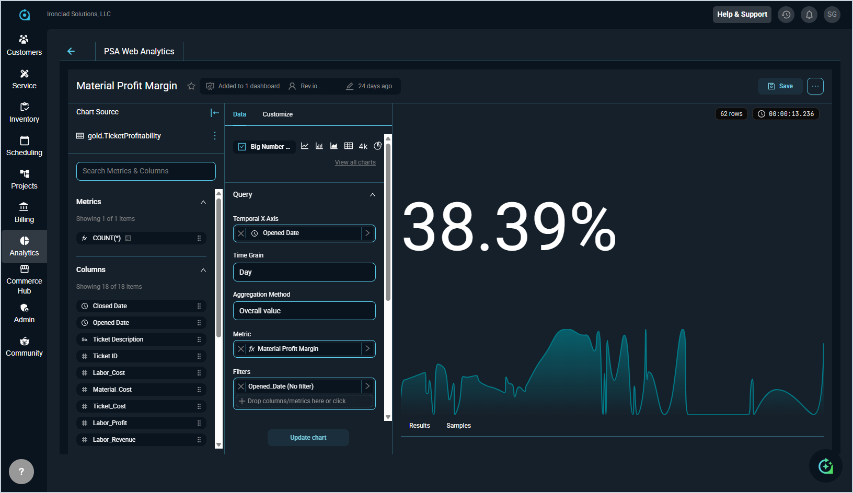Open the notifications bell
Viewport: 853px width, 493px height.
(809, 15)
